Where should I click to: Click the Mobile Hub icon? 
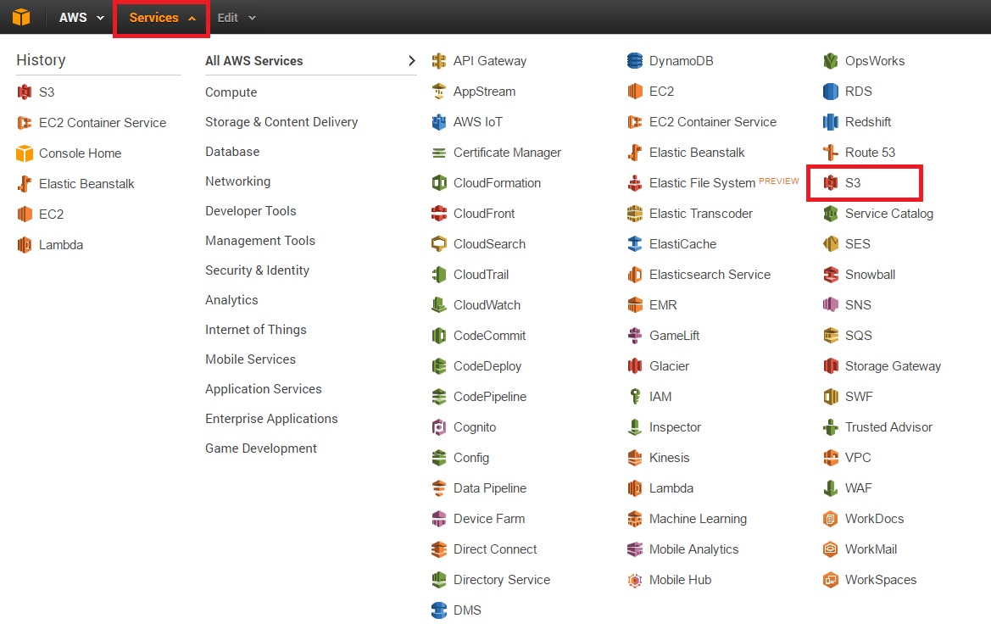(x=635, y=580)
